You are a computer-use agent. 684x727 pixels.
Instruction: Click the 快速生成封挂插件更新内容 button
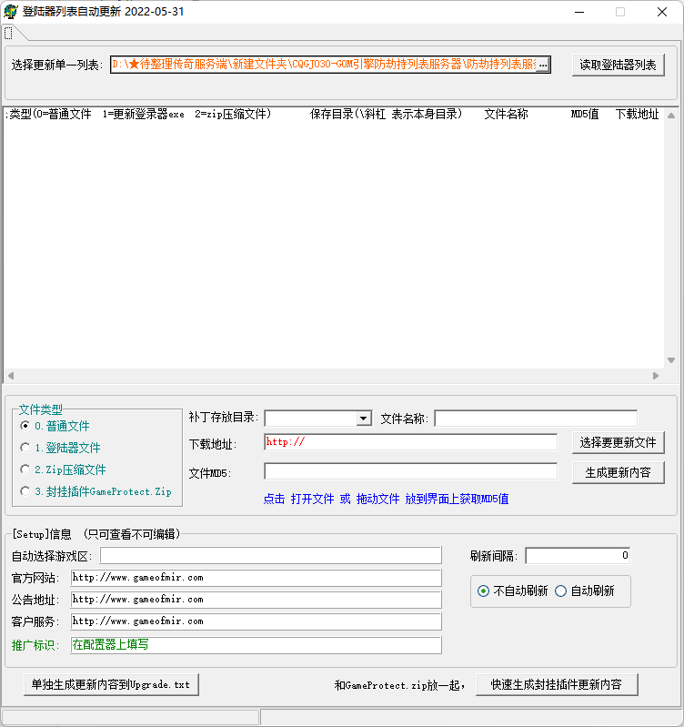[557, 685]
